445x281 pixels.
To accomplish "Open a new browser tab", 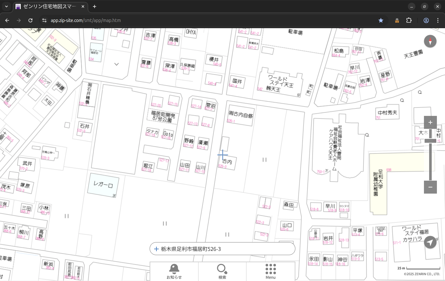I will click(94, 6).
